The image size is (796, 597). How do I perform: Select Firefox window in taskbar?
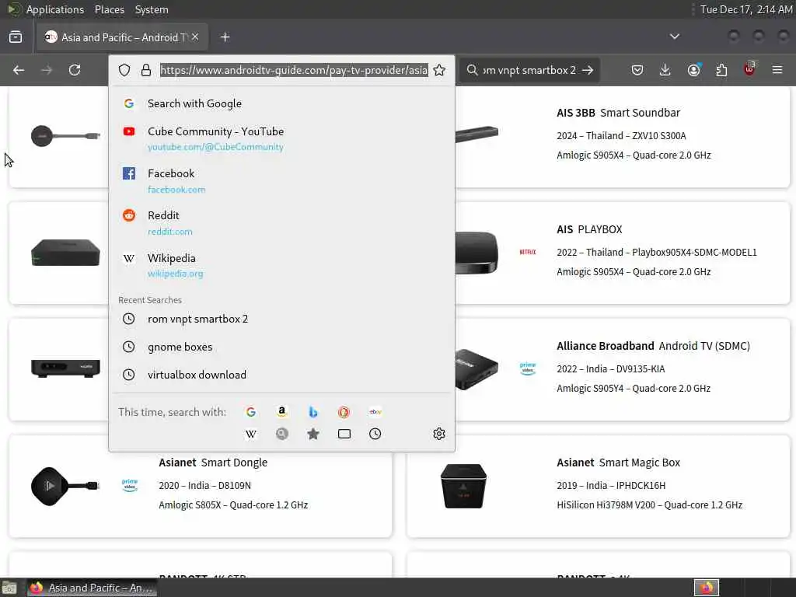point(92,588)
